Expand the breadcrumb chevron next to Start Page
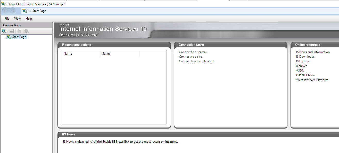 (29, 11)
